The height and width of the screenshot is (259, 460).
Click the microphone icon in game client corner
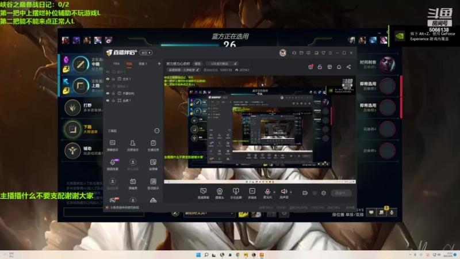tap(392, 212)
